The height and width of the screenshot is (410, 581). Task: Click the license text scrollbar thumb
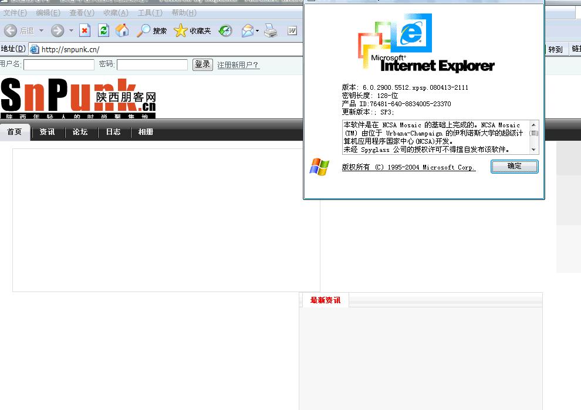pyautogui.click(x=533, y=134)
